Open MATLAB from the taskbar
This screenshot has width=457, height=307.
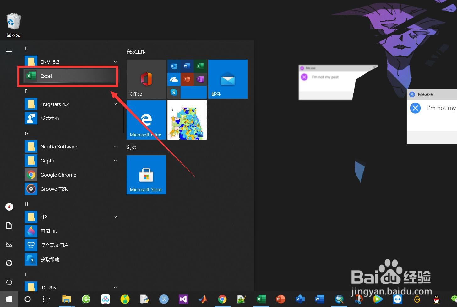coord(203,299)
